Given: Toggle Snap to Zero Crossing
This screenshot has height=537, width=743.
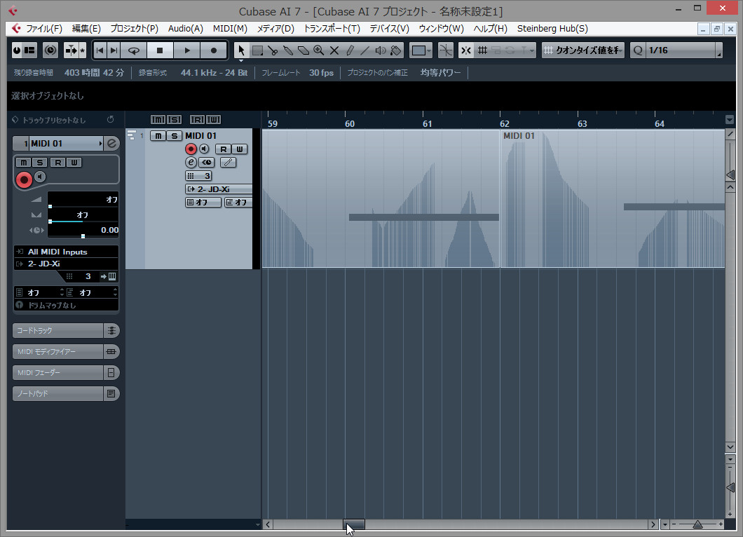Looking at the screenshot, I should click(x=445, y=50).
